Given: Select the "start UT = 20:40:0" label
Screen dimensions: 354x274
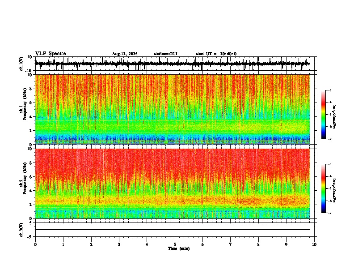Looking at the screenshot, I should (216, 54).
